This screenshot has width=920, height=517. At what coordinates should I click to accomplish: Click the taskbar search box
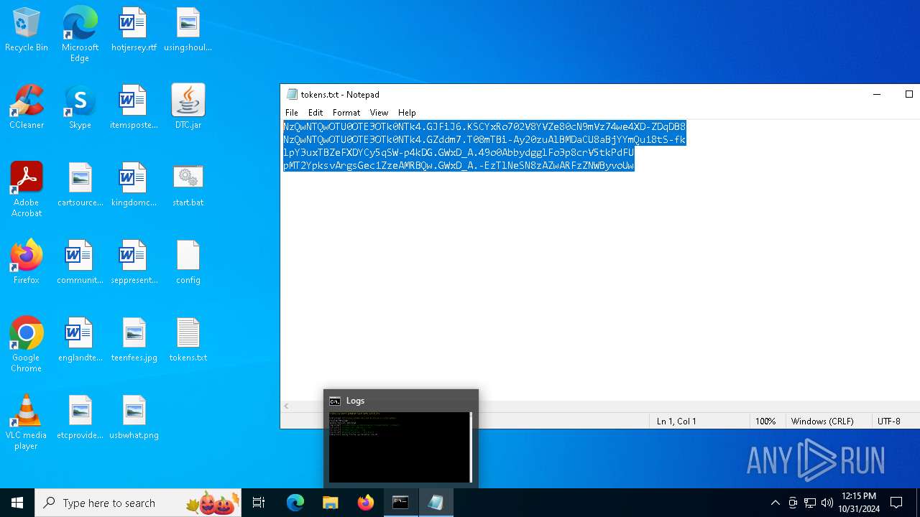click(x=138, y=503)
